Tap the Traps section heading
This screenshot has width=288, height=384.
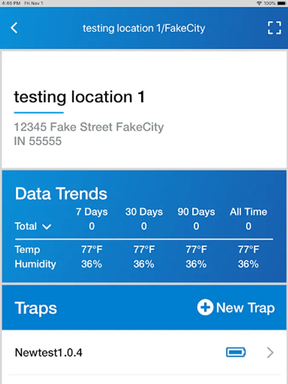(36, 308)
